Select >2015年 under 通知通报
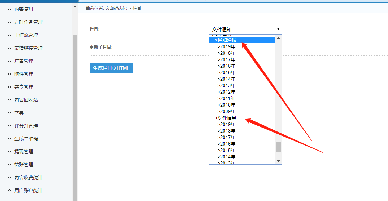This screenshot has width=388, height=201. [x=242, y=72]
